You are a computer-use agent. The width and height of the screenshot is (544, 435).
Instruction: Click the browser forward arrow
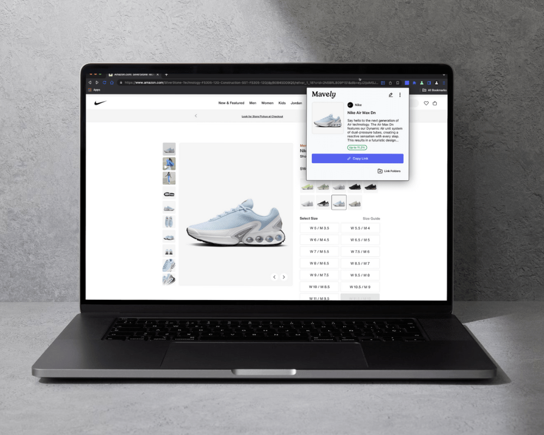click(97, 83)
